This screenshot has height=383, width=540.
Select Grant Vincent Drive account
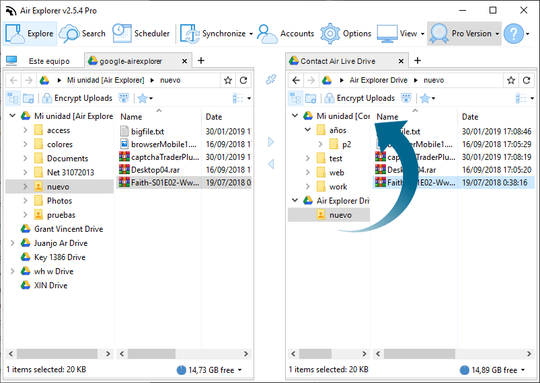(69, 229)
